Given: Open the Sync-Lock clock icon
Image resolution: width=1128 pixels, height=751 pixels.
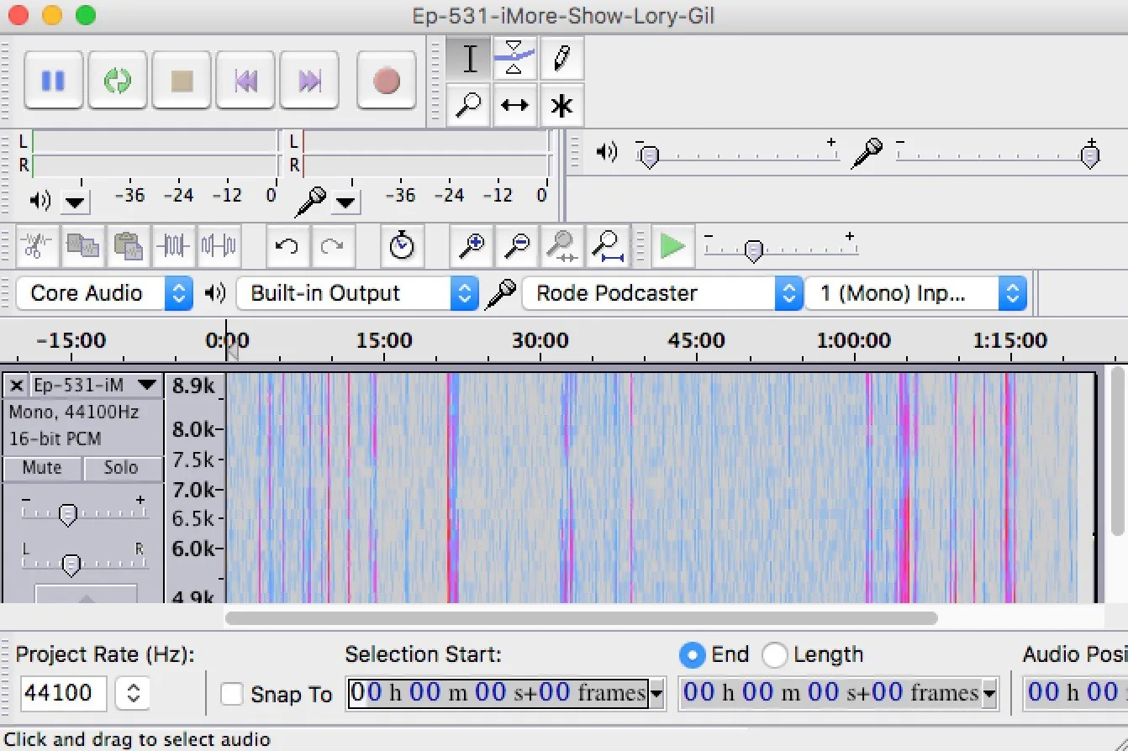Looking at the screenshot, I should pyautogui.click(x=402, y=246).
